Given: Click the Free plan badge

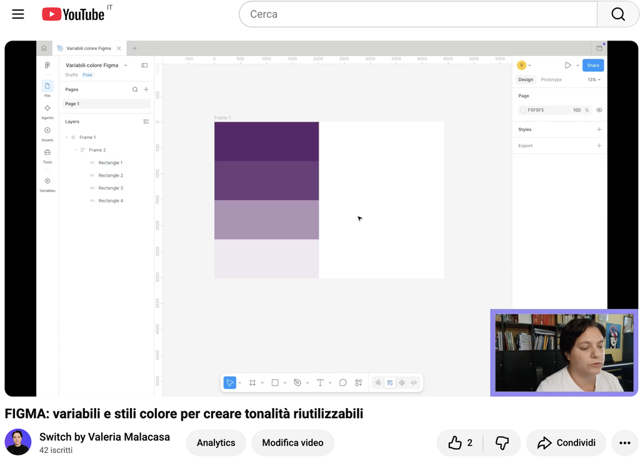Looking at the screenshot, I should point(87,75).
